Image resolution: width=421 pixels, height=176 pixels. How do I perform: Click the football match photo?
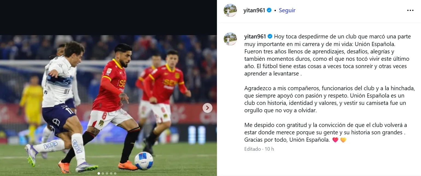pos(108,105)
